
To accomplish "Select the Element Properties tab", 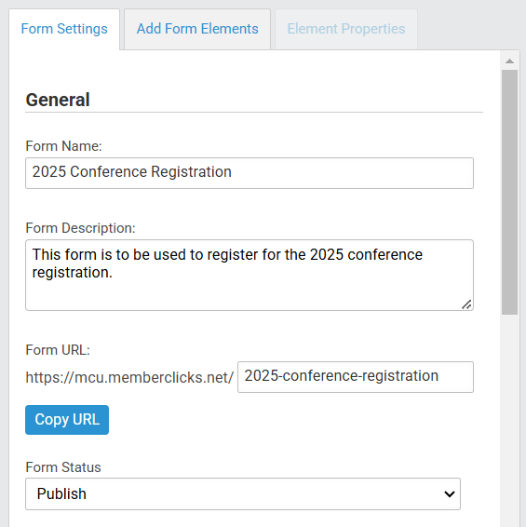I will pos(346,29).
